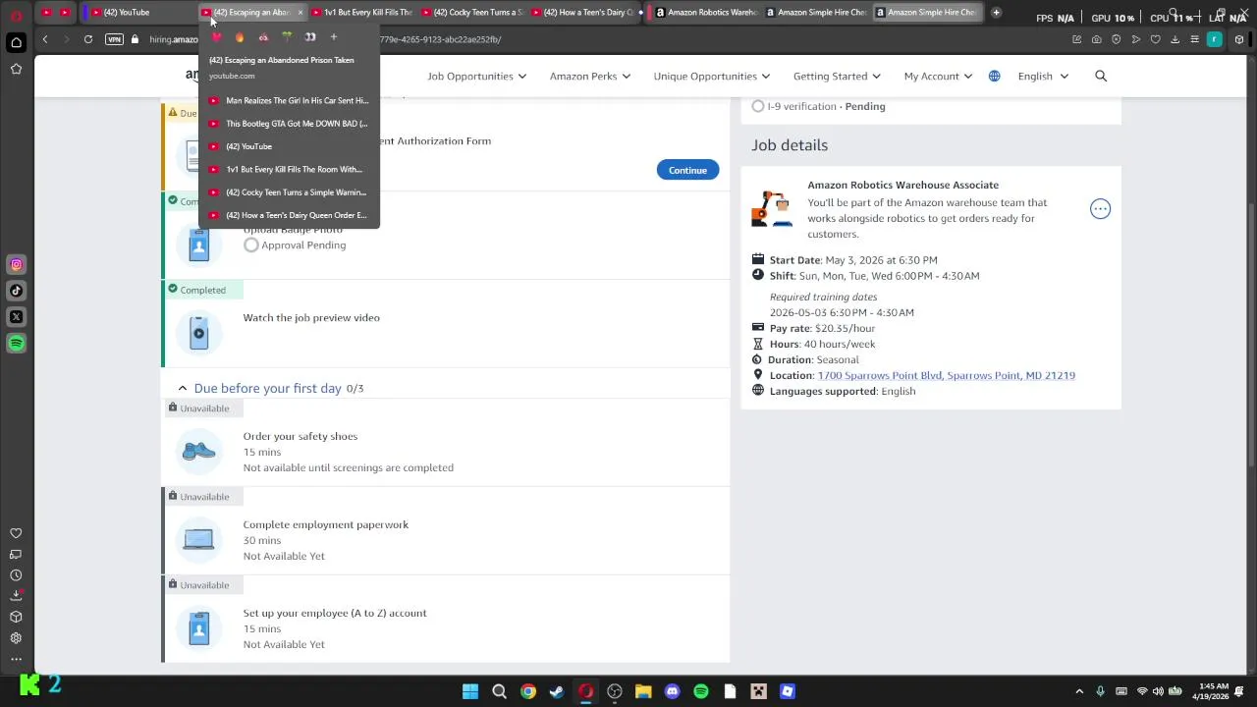Reload the current page
Image resolution: width=1257 pixels, height=707 pixels.
click(88, 39)
